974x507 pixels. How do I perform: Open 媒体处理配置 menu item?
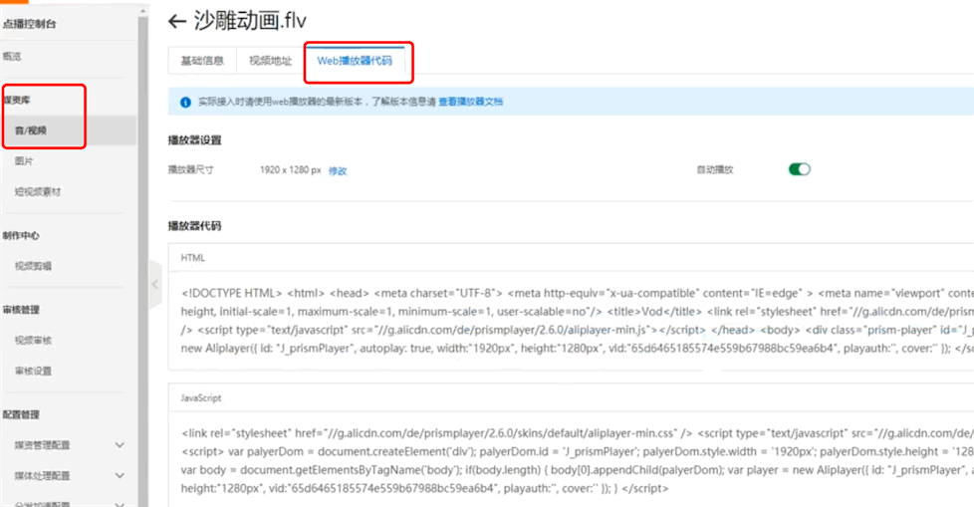click(42, 475)
